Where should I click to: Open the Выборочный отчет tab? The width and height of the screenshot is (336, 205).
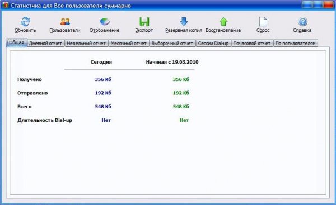[172, 43]
